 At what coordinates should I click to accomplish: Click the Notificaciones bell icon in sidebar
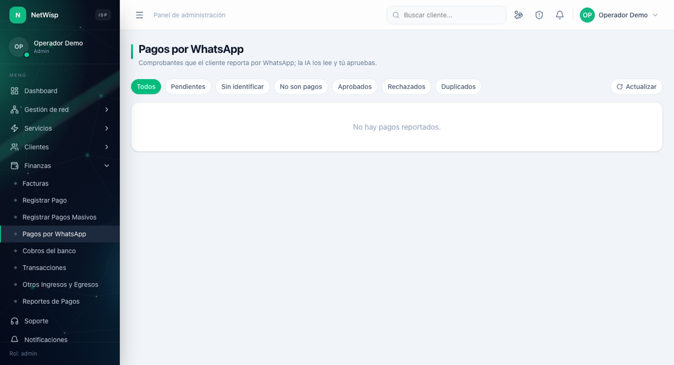click(15, 340)
